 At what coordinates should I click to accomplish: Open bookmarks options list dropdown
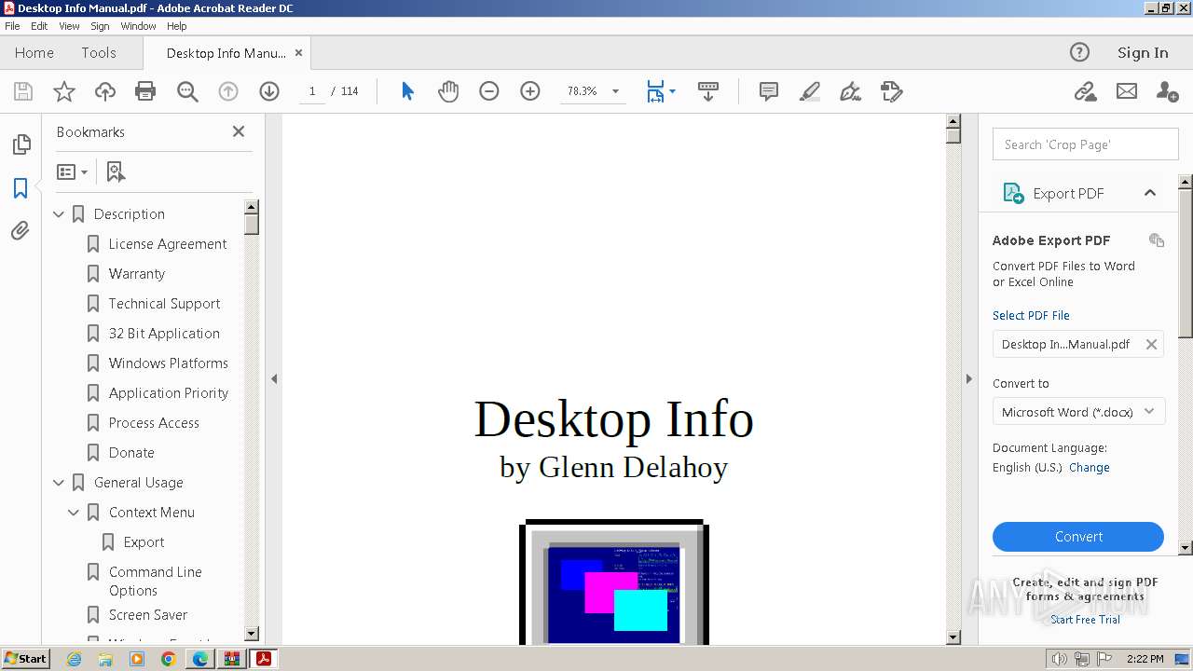click(72, 171)
